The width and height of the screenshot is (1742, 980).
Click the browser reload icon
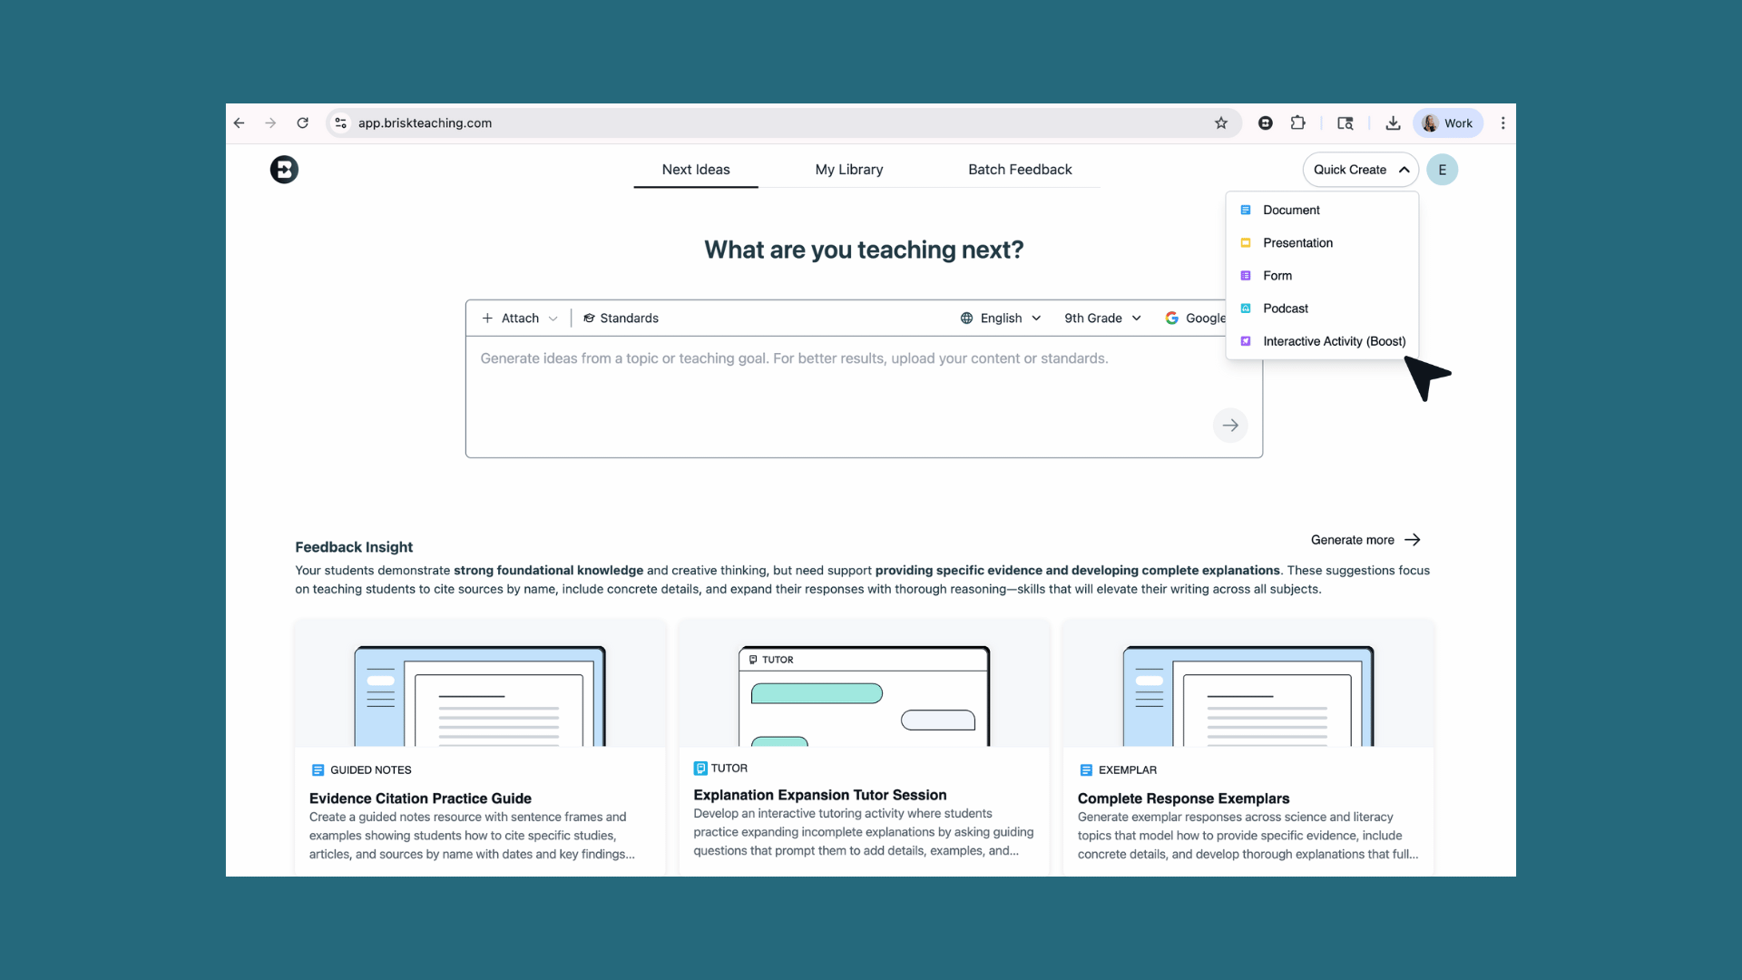pyautogui.click(x=303, y=123)
